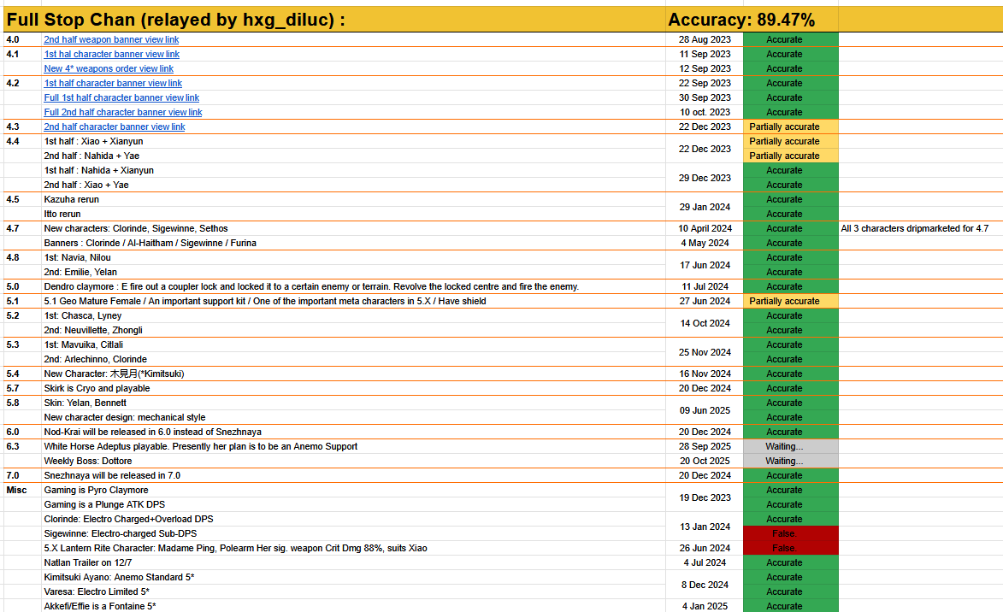1003x612 pixels.
Task: Select '2nd half : Xiao + Yae' cell
Action: coord(353,185)
